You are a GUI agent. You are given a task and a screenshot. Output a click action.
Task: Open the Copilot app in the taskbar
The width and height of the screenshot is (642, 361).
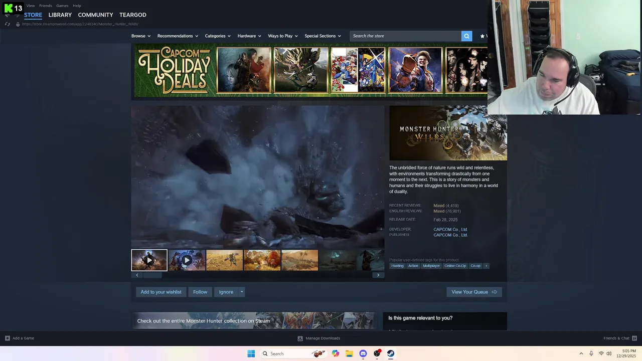335,353
